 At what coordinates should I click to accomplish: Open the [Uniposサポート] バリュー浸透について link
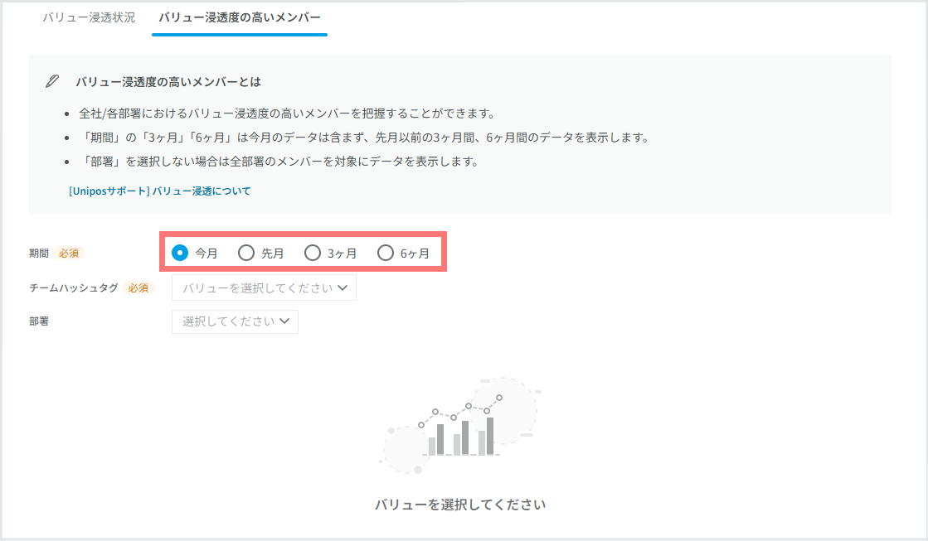160,191
